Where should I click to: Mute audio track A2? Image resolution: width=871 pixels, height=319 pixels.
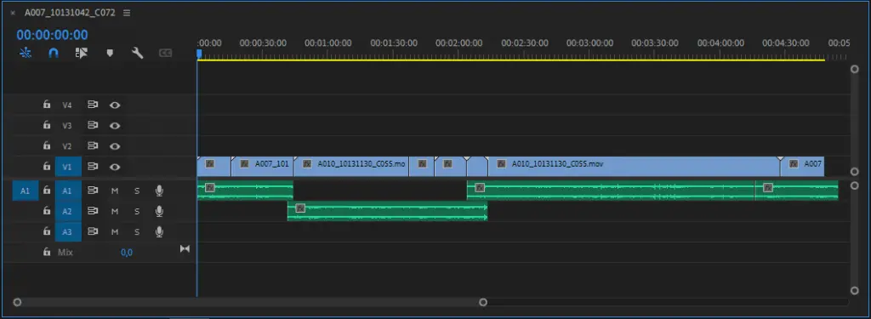coord(115,211)
